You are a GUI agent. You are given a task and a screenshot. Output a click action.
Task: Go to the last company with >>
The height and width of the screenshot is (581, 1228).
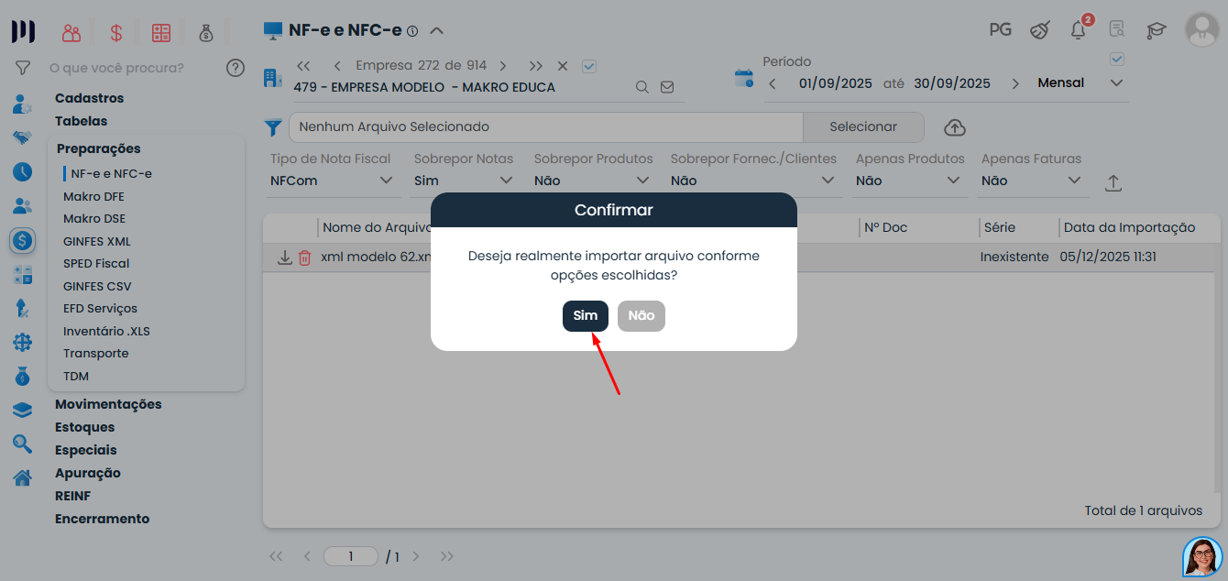(536, 66)
